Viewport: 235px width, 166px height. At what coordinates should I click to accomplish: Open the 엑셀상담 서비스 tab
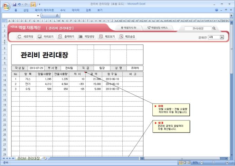(x=158, y=28)
